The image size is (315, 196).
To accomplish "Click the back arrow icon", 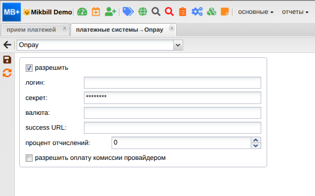I will click(7, 45).
